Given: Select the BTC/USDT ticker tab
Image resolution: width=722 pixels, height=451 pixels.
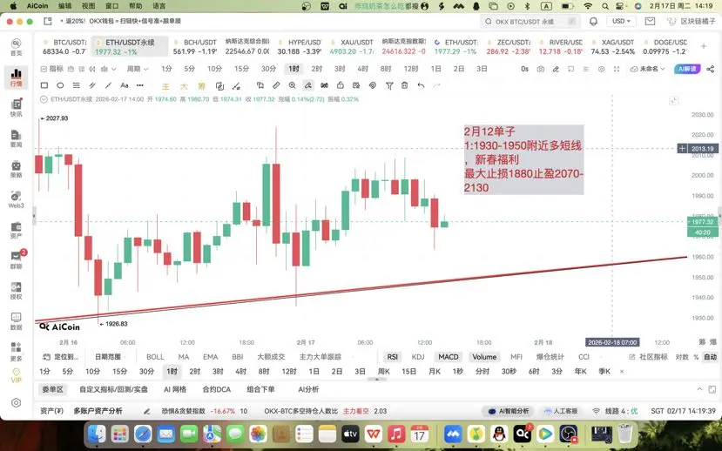Looking at the screenshot, I should pos(64,46).
